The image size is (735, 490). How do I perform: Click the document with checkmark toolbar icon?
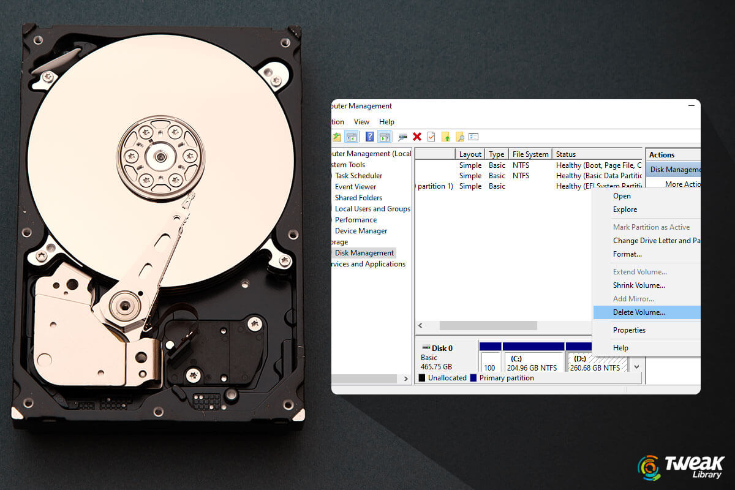pos(431,136)
